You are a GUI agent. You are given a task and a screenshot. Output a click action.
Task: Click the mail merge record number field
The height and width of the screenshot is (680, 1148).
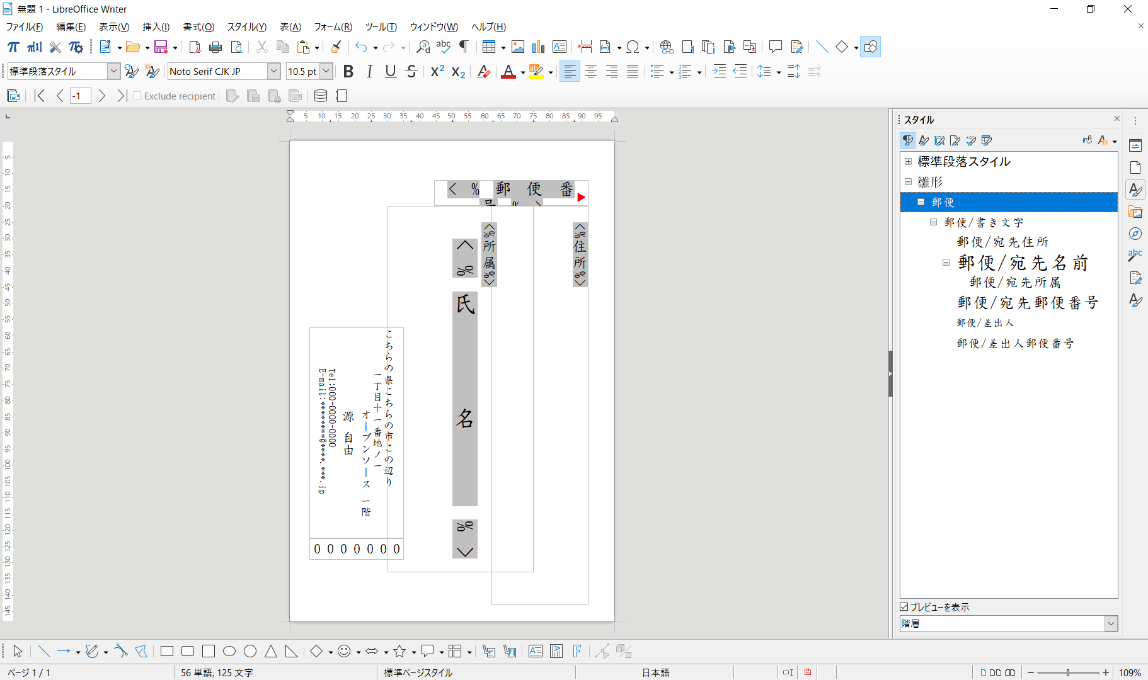pos(80,96)
